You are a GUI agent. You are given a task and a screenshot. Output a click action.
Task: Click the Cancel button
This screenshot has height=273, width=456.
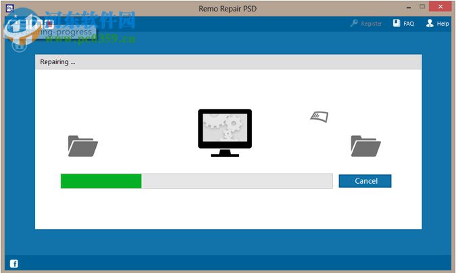pos(365,181)
